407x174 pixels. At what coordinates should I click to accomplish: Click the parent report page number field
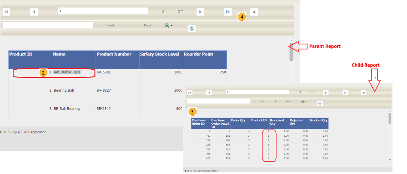[102, 11]
